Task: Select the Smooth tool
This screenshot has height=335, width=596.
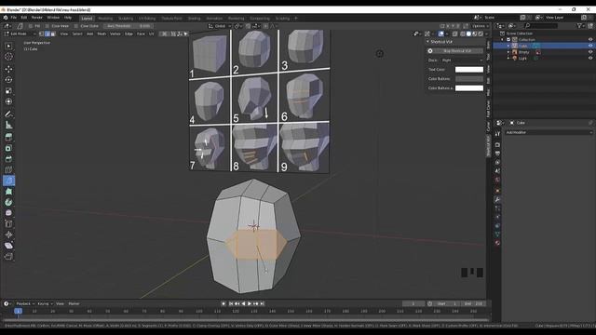Action: (8, 213)
